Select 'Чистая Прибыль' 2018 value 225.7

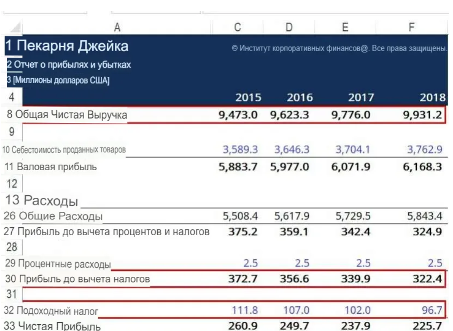[x=427, y=326]
